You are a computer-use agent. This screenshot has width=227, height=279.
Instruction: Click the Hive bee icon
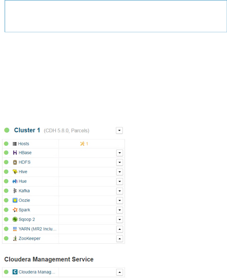(15, 172)
